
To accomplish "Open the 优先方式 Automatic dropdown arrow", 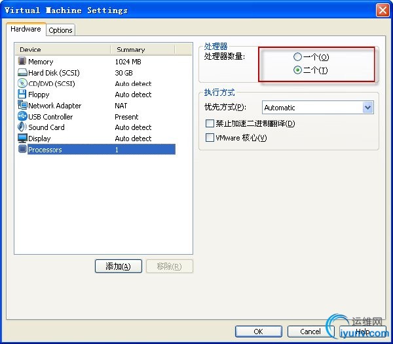I will [x=367, y=108].
